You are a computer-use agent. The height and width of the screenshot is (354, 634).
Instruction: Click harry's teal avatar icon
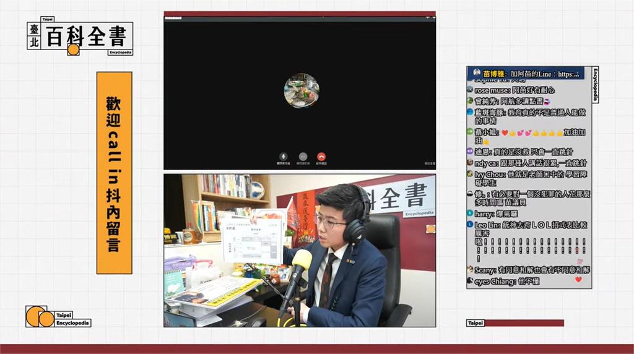(470, 214)
